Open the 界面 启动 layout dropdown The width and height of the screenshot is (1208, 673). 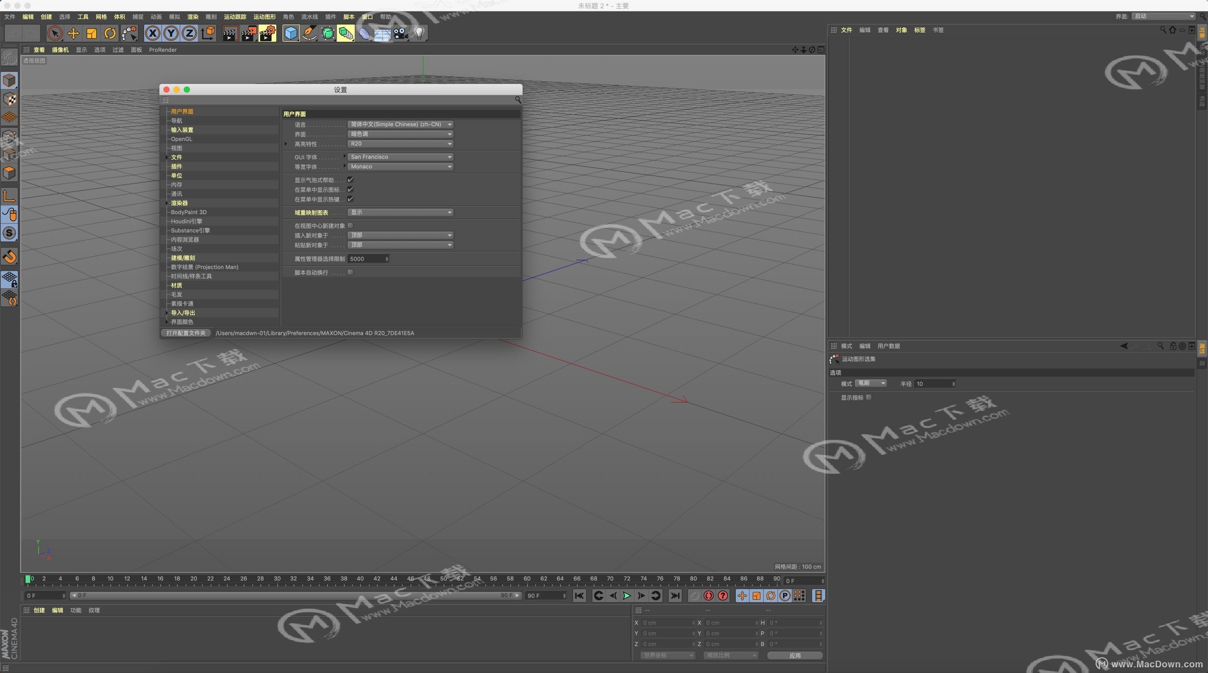1164,16
